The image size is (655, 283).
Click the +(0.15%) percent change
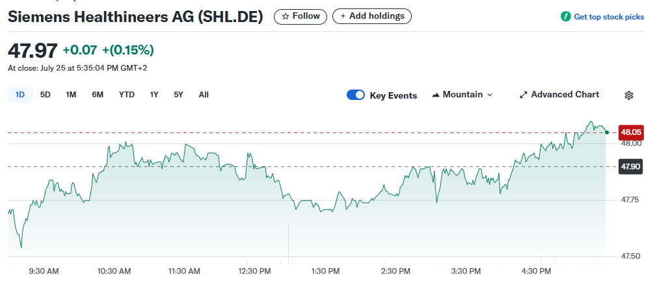[x=128, y=51]
